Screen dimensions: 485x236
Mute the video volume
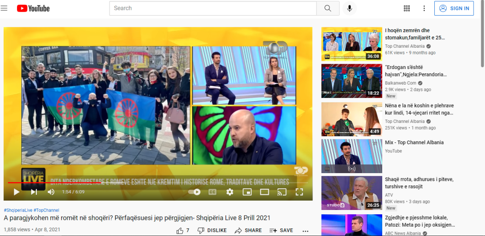pos(51,192)
